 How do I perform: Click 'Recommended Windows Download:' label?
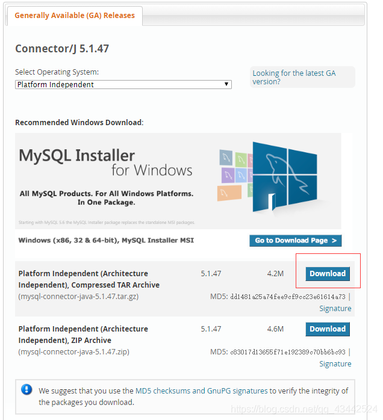[x=79, y=122]
